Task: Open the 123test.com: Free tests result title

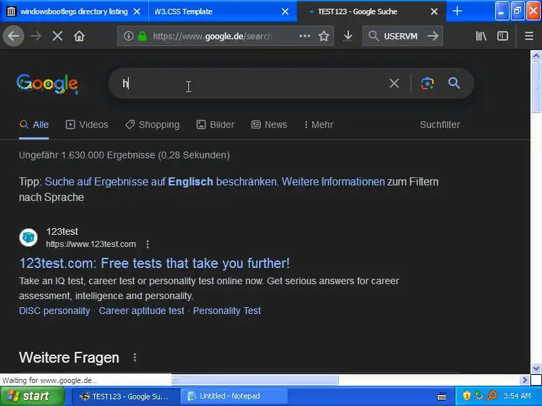Action: (154, 263)
